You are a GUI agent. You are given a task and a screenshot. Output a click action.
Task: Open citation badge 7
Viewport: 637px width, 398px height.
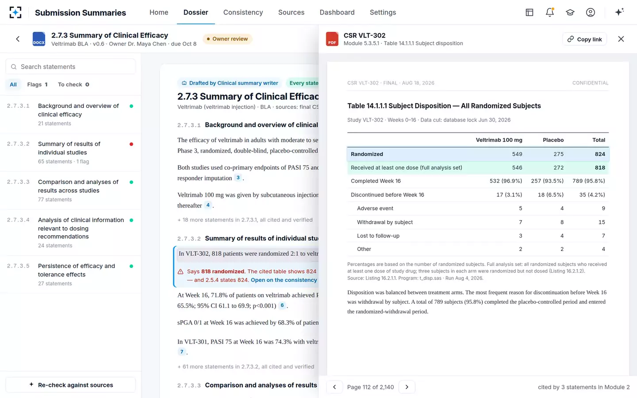coord(181,352)
